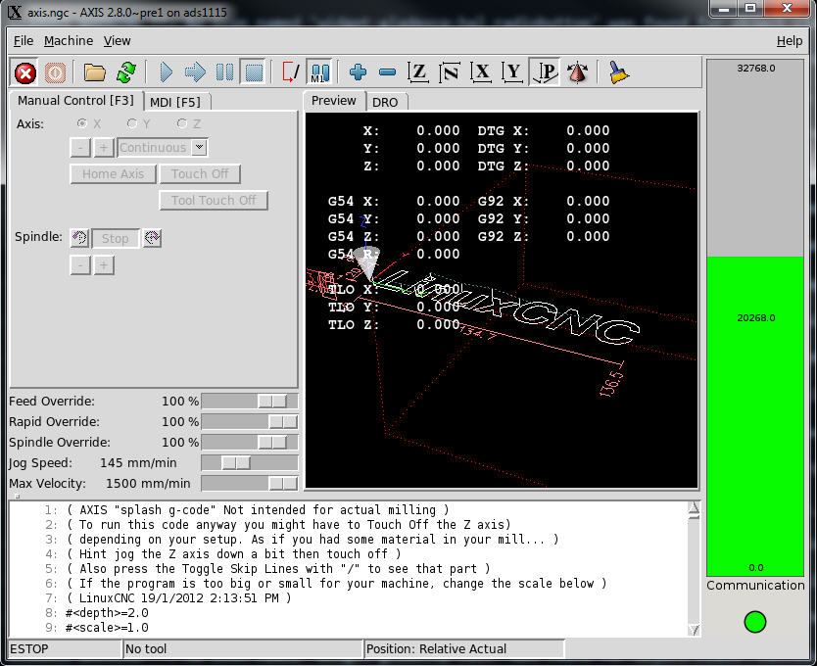The height and width of the screenshot is (666, 817).
Task: Click the Home Axis button
Action: tap(113, 174)
